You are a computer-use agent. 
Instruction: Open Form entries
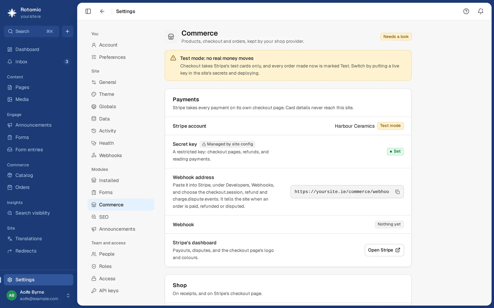pyautogui.click(x=39, y=150)
